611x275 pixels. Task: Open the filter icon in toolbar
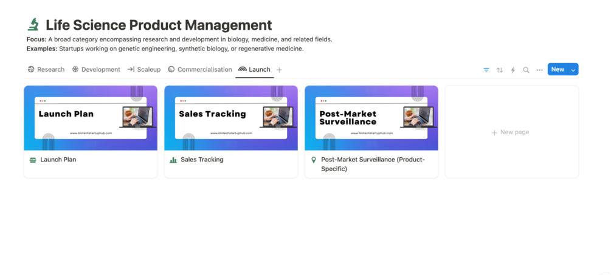486,70
